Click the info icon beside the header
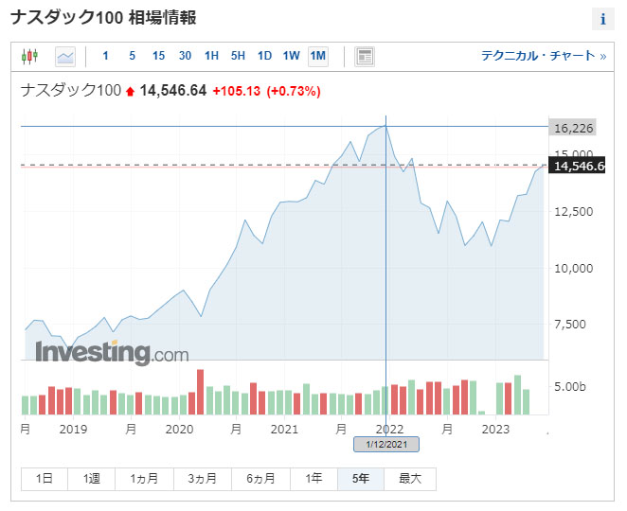Viewport: 627px width, 511px height. (x=603, y=19)
